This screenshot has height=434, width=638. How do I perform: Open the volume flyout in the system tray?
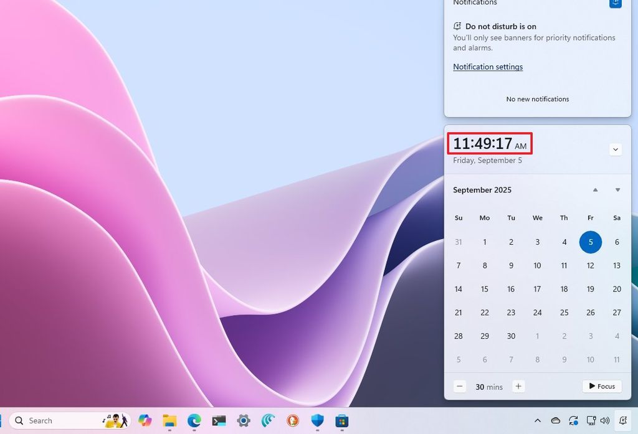(x=604, y=420)
